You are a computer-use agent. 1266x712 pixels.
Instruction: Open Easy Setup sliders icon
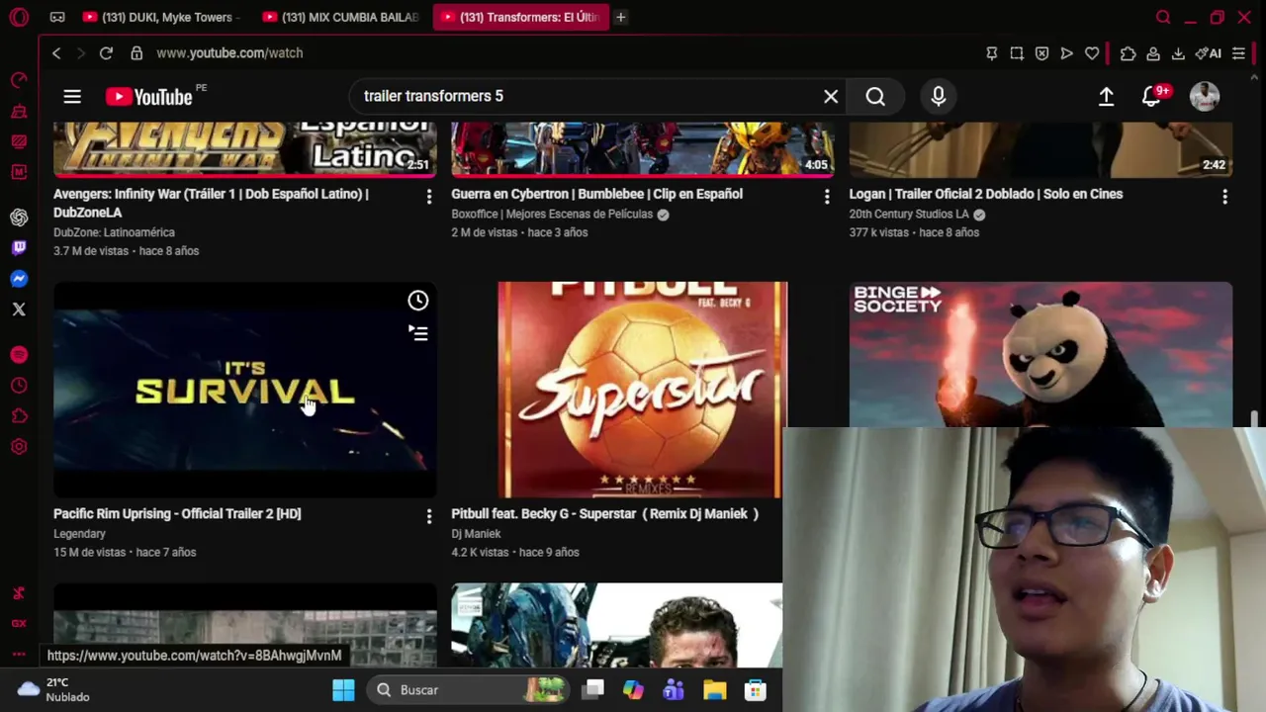1238,53
